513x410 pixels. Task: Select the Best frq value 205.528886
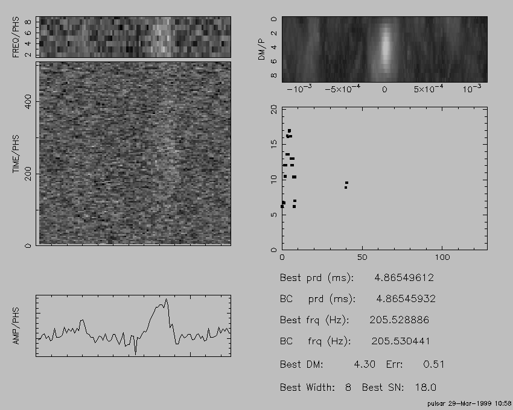point(399,320)
